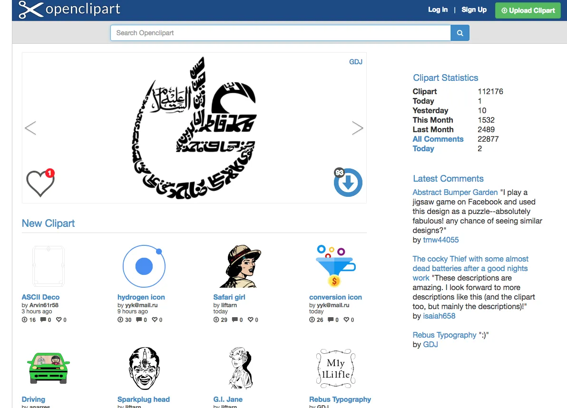Screen dimensions: 567x408
Task: Open Rebus Typography link in Latest Comments
Action: pos(444,335)
